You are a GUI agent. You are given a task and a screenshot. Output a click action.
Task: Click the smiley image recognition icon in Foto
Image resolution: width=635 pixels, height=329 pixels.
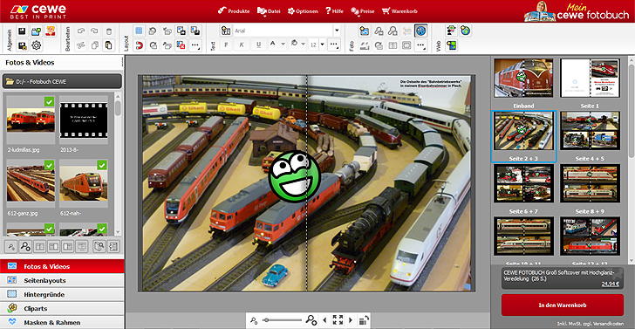click(x=421, y=31)
